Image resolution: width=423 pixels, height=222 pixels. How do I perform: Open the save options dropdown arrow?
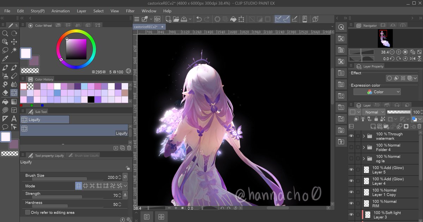[190, 19]
